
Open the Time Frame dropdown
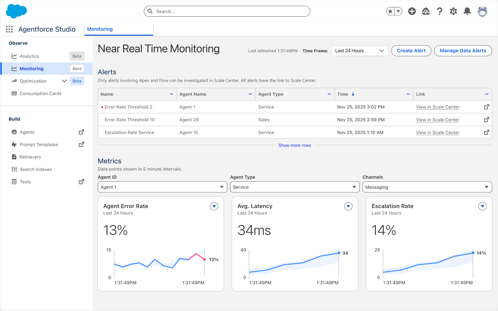[x=359, y=51]
